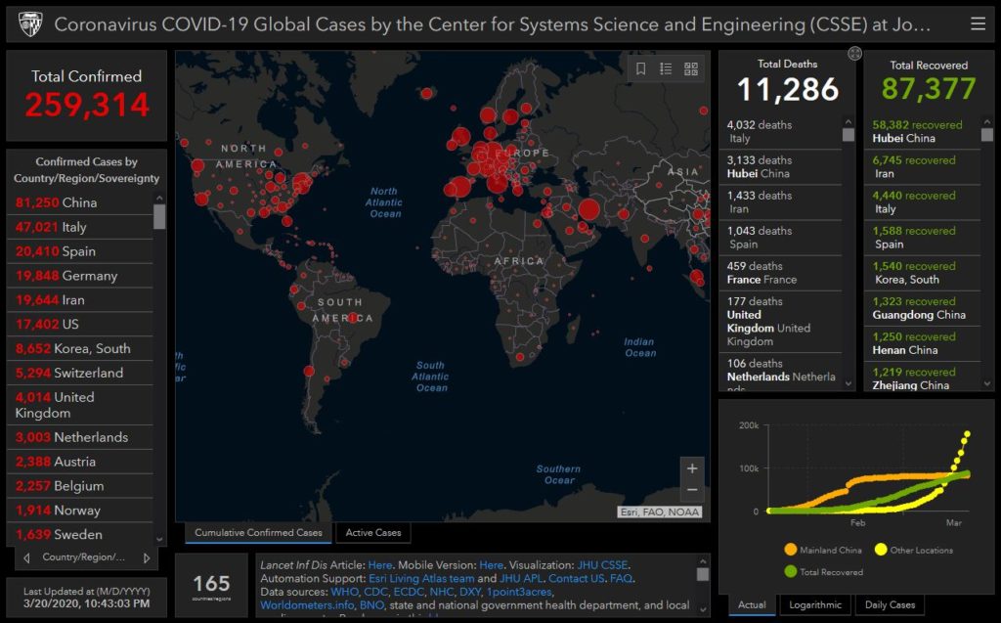This screenshot has height=623, width=1001.
Task: Select Netherlands in confirmed cases list
Action: (80, 437)
